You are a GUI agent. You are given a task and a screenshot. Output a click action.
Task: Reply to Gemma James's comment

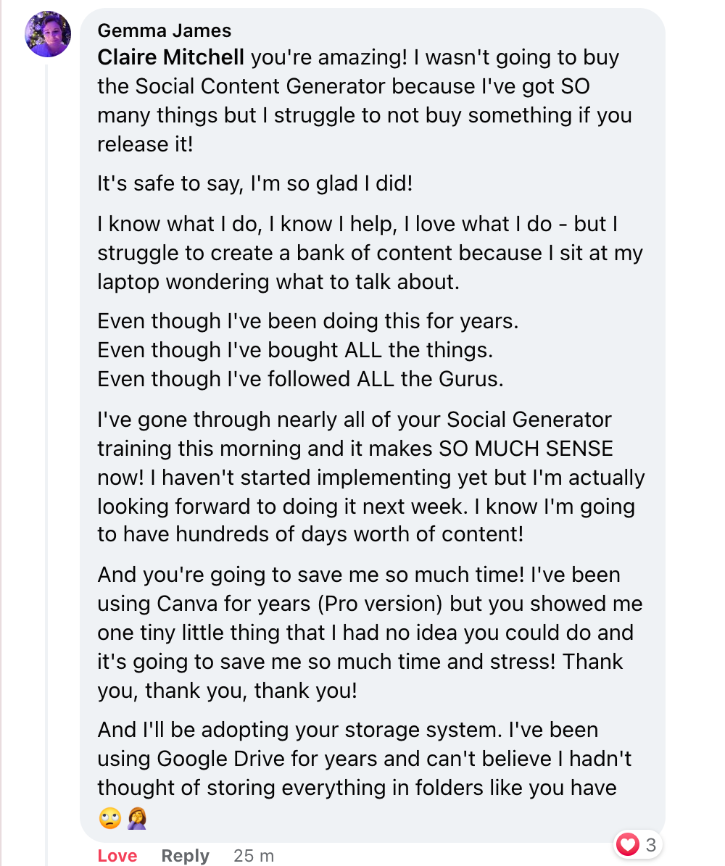click(x=185, y=856)
